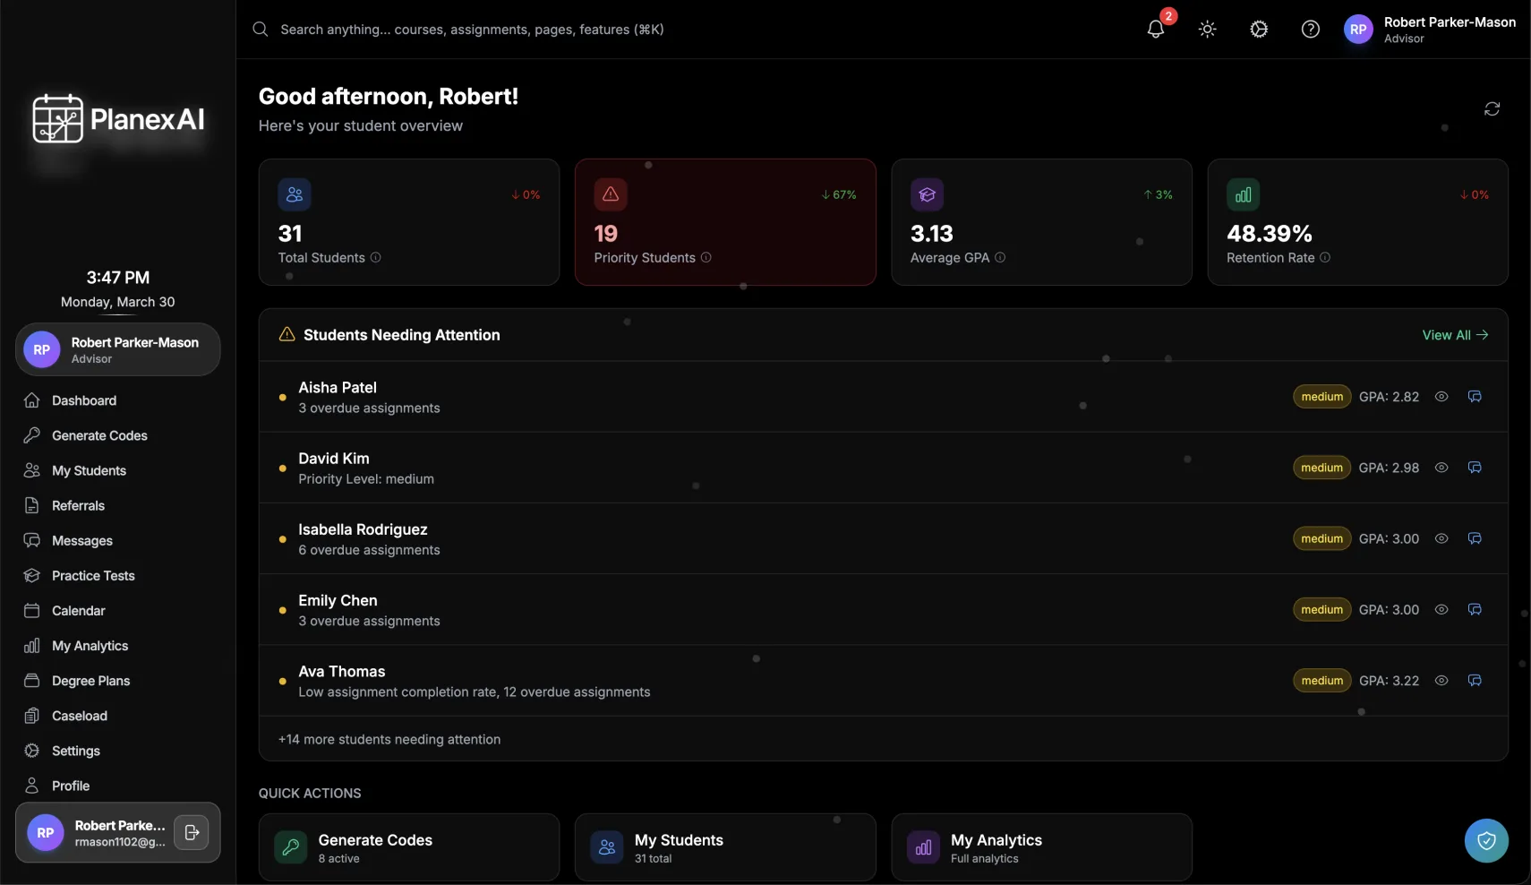Click the '48.39%' retention rate value
The image size is (1531, 885).
(x=1269, y=234)
